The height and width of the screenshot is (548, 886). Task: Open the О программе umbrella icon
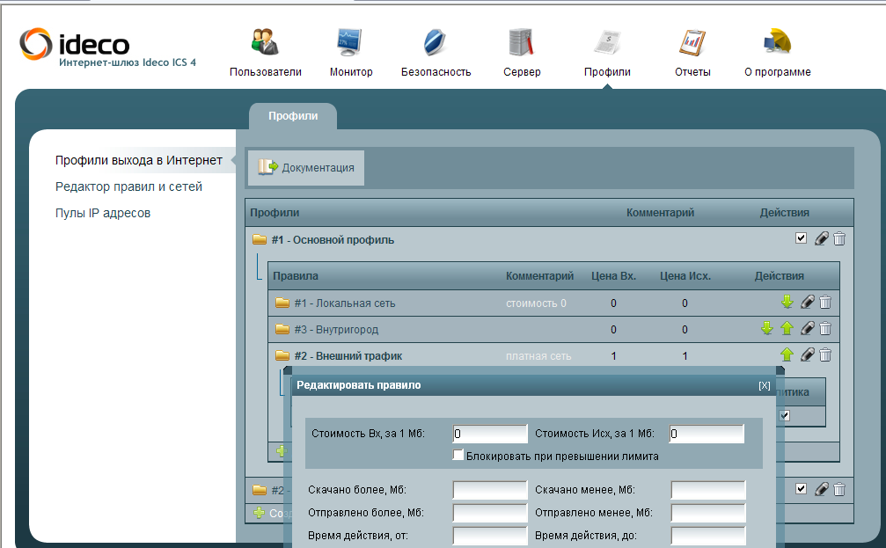click(x=778, y=42)
